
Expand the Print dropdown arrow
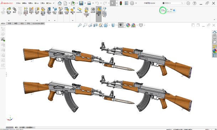point(93,3)
